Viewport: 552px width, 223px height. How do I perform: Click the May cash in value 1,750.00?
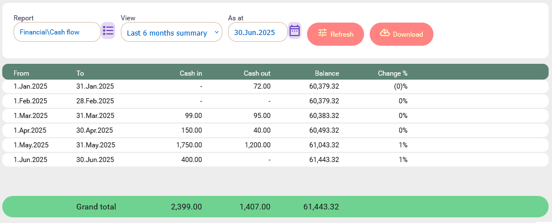190,145
